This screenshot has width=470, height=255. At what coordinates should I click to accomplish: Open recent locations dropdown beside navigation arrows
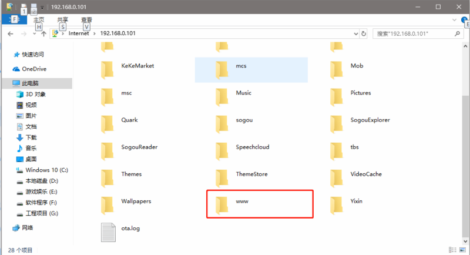[x=34, y=34]
